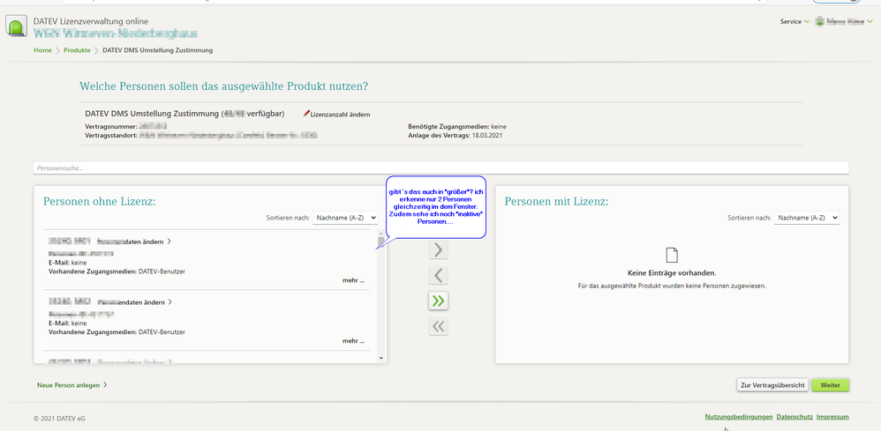Expand 'mehr ...' for the first person
This screenshot has width=881, height=431.
click(354, 280)
